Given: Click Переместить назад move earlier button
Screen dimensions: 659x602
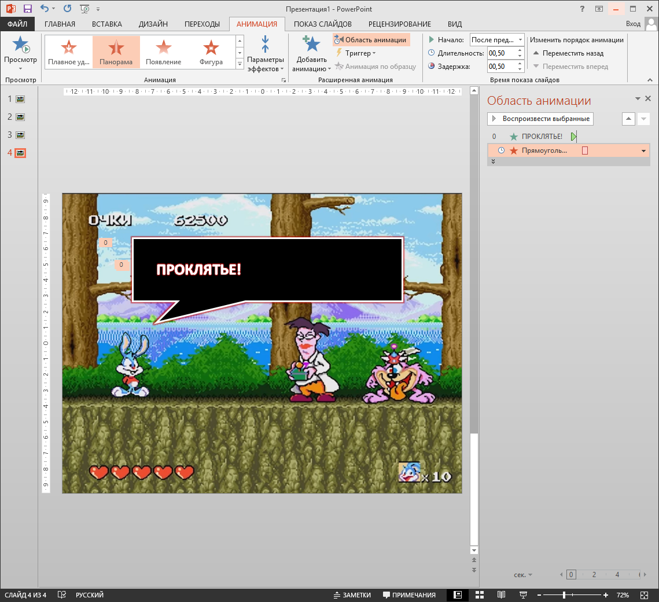Looking at the screenshot, I should point(568,53).
